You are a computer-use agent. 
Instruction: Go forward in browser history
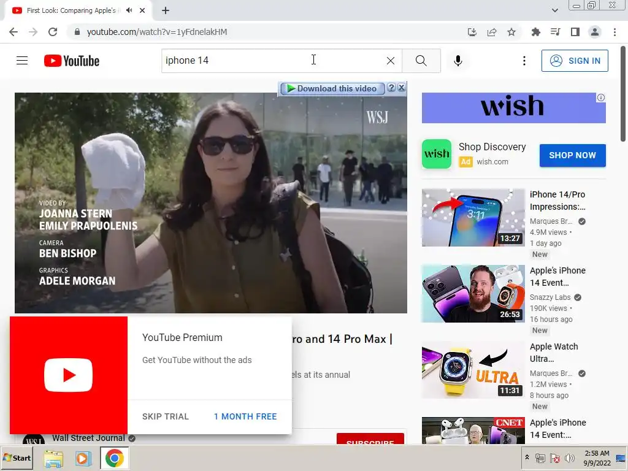pos(33,32)
